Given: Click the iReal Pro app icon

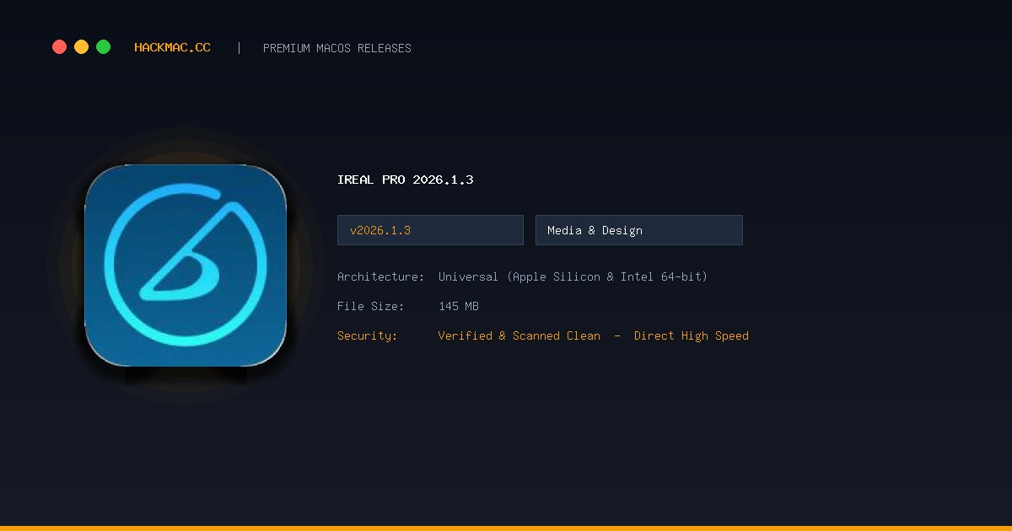Looking at the screenshot, I should [x=186, y=265].
